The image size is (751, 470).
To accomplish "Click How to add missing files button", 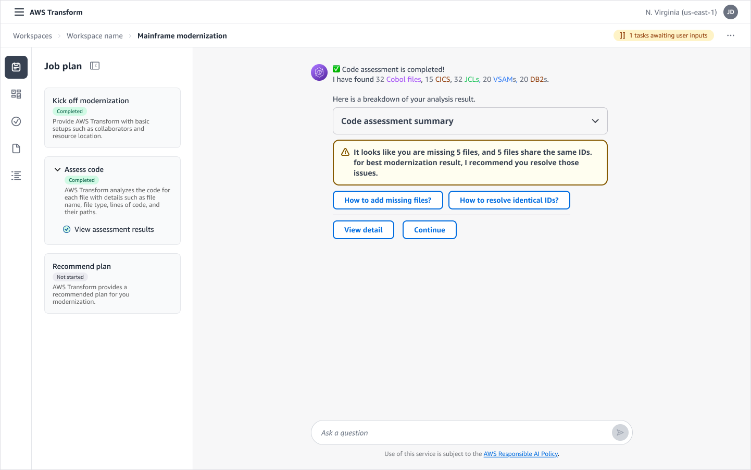I will click(x=387, y=200).
